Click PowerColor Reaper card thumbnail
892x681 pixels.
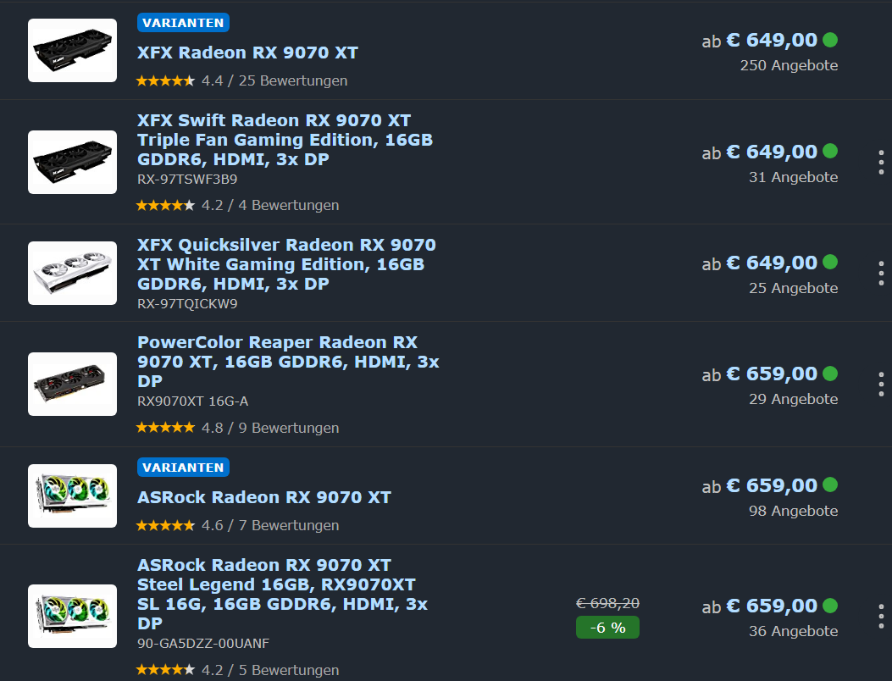click(x=72, y=384)
